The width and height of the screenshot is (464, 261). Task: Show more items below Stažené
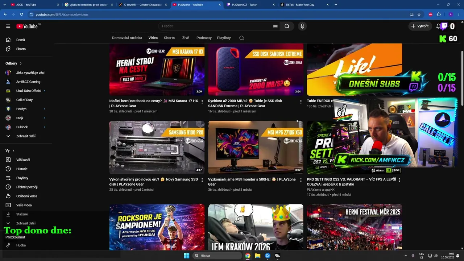[26, 223]
